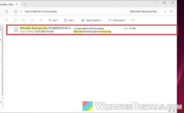Click the Paste toolbar icon
Screen dimensions: 184x113
point(15,20)
